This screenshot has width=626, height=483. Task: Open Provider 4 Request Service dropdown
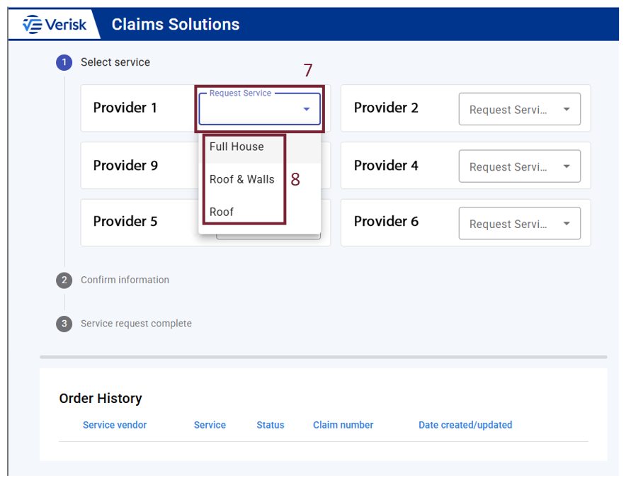(x=519, y=167)
